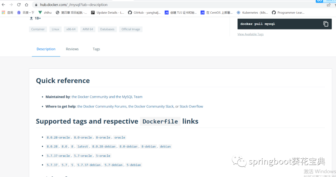Viewport: 336px width, 177px height.
Task: Copy the docker pull mysql command
Action: (326, 24)
